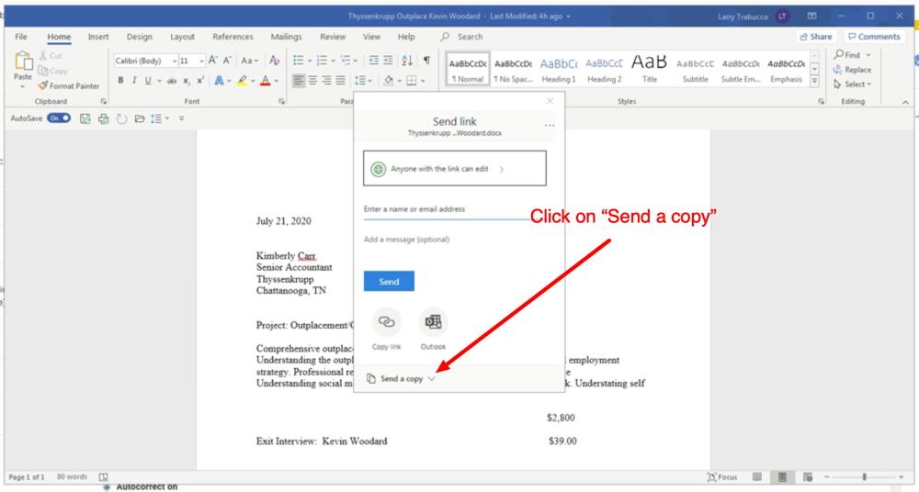Click the zoom slider handle in status bar
Image resolution: width=919 pixels, height=492 pixels.
tap(864, 476)
